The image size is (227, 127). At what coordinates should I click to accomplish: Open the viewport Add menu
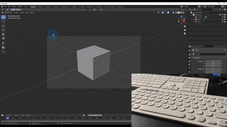tap(27, 13)
